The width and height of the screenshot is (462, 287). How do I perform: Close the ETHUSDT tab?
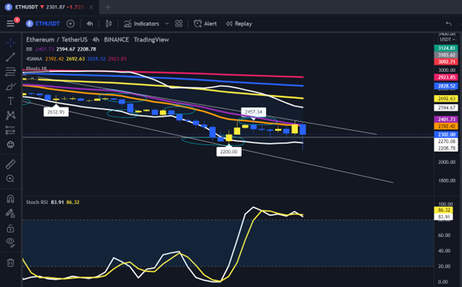pos(91,7)
